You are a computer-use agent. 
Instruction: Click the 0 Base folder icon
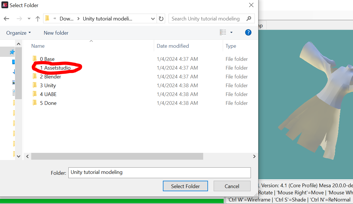coord(35,59)
